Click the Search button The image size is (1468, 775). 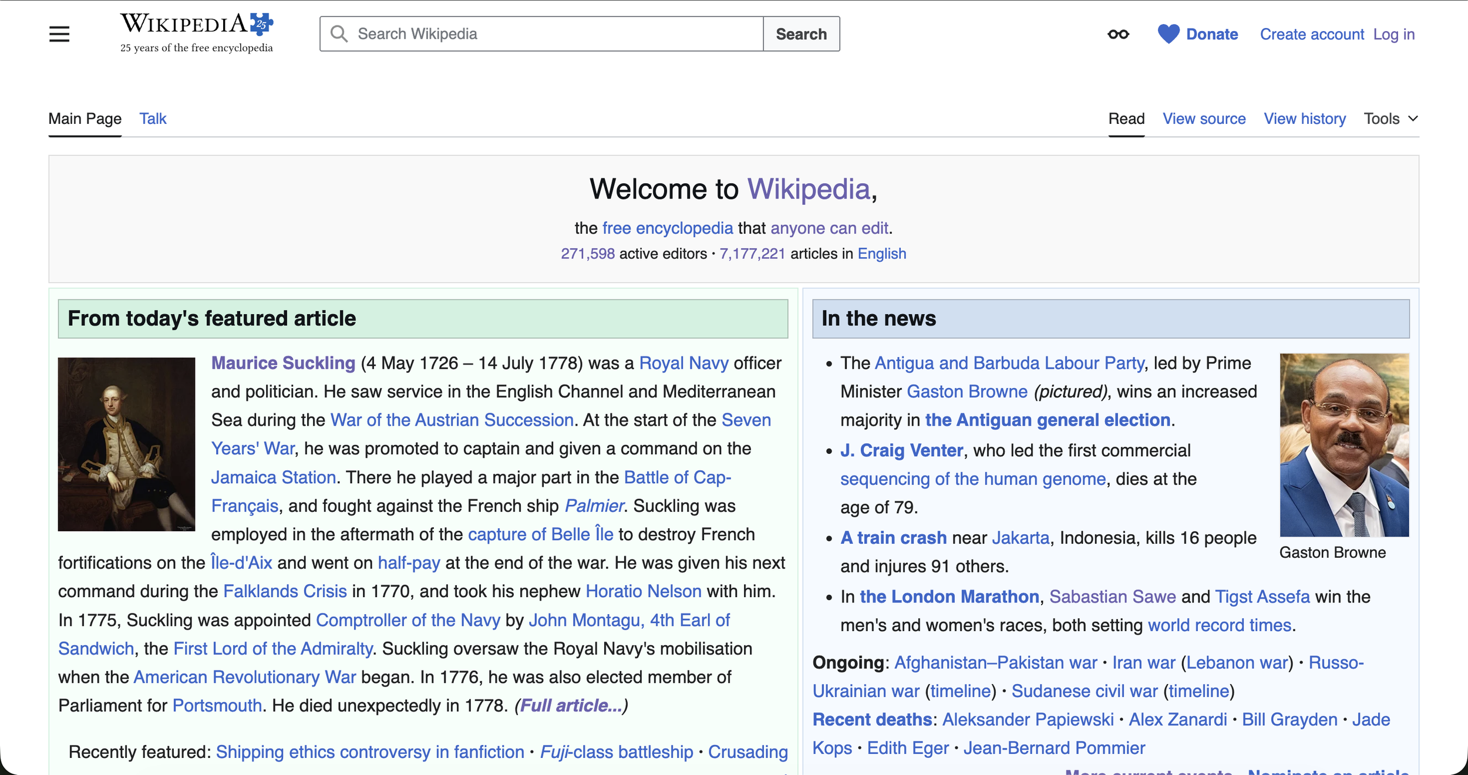coord(801,34)
